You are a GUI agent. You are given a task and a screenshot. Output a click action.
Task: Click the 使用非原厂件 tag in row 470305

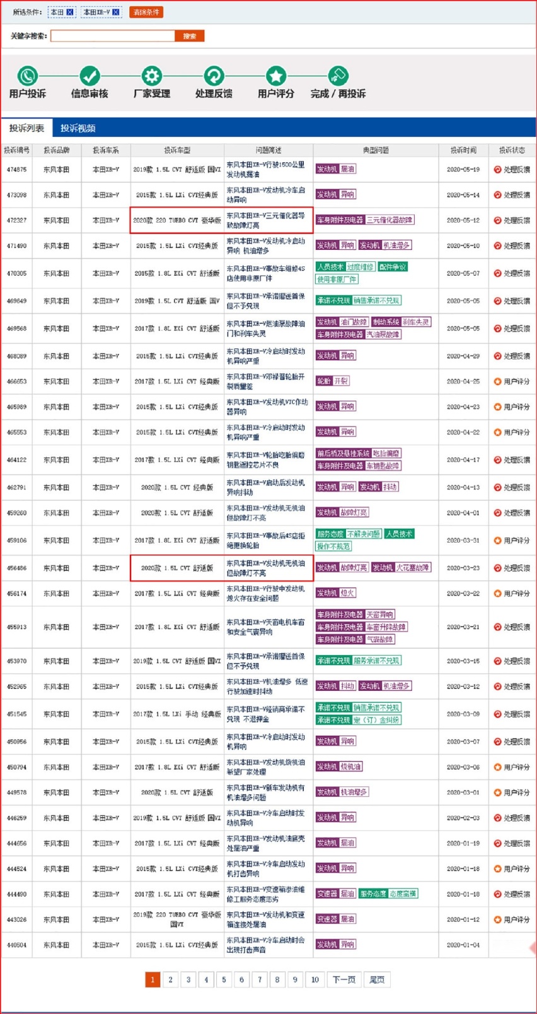tap(337, 280)
